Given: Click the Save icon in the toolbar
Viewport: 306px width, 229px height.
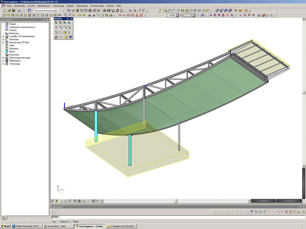Looking at the screenshot, I should [x=14, y=10].
